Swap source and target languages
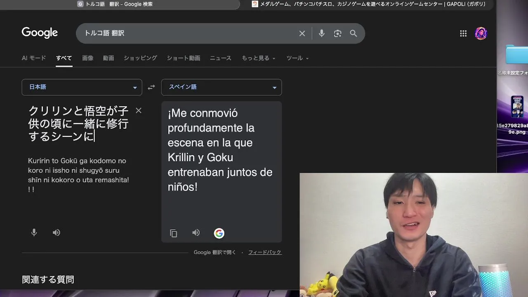This screenshot has width=528, height=297. (151, 87)
